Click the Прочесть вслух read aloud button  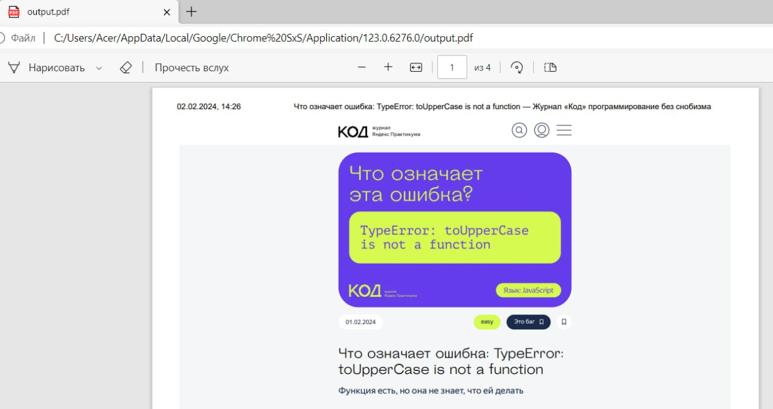191,68
